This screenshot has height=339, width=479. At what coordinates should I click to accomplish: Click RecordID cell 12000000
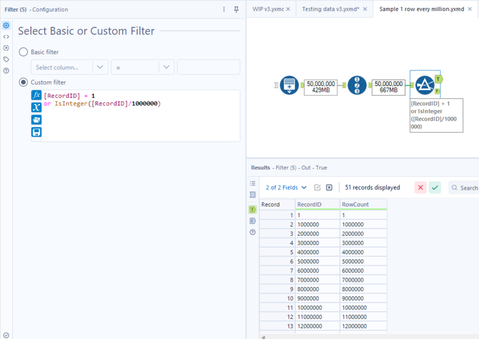point(317,326)
